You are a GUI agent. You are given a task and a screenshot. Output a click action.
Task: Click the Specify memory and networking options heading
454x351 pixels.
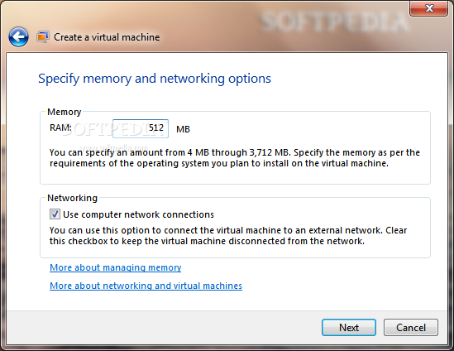[x=155, y=79]
